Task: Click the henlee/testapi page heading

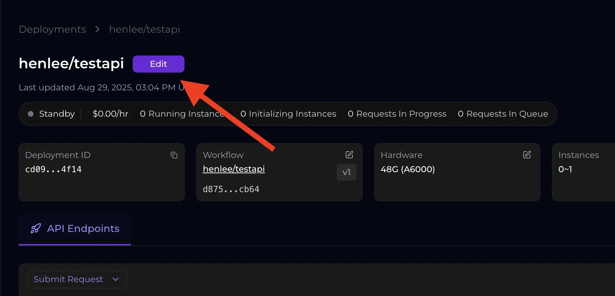Action: point(71,64)
